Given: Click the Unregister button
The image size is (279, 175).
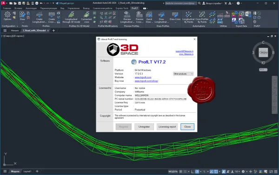Looking at the screenshot, I should pos(144,127).
